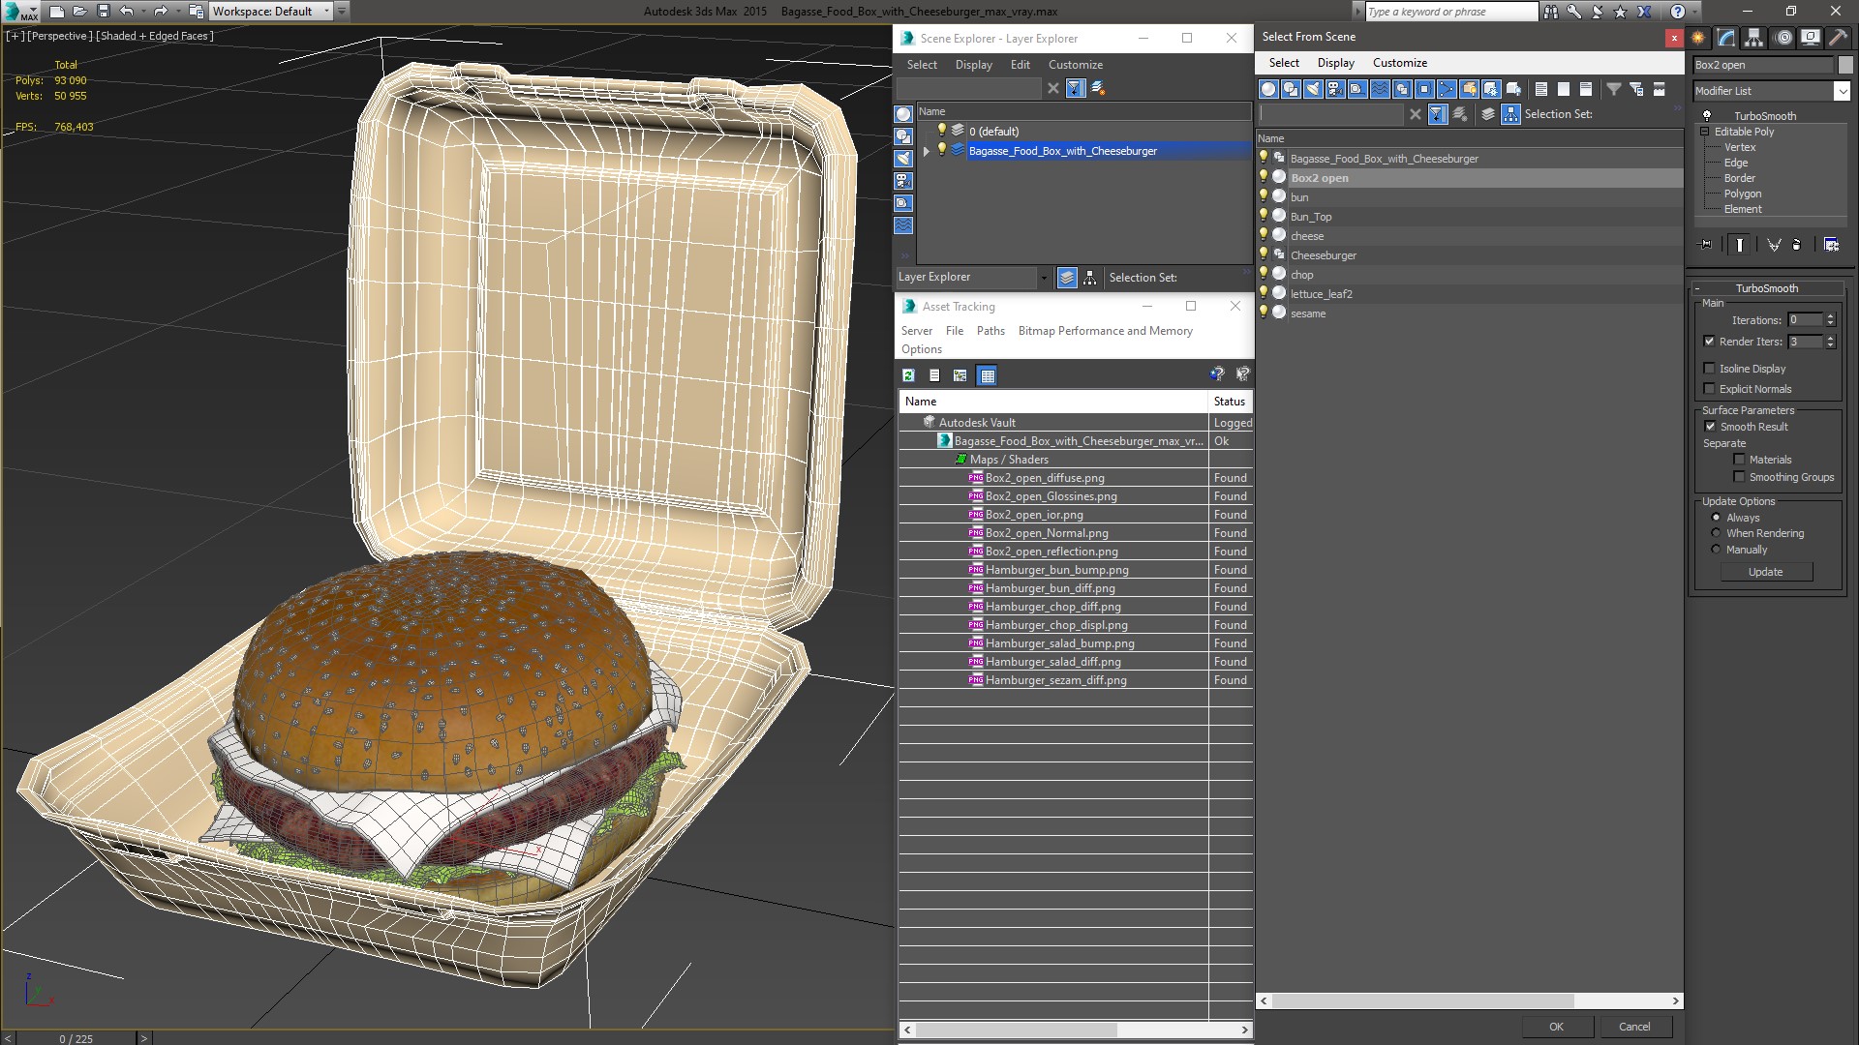
Task: Open the Utilities hammer tab
Action: [x=1838, y=38]
